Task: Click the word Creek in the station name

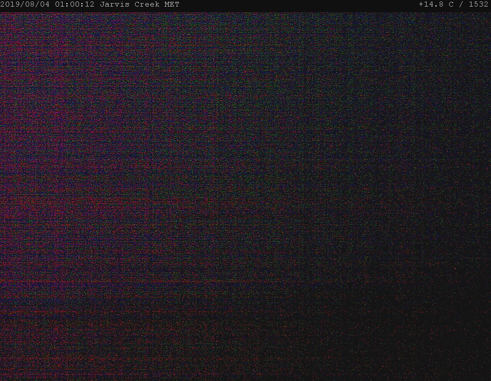Action: tap(147, 5)
